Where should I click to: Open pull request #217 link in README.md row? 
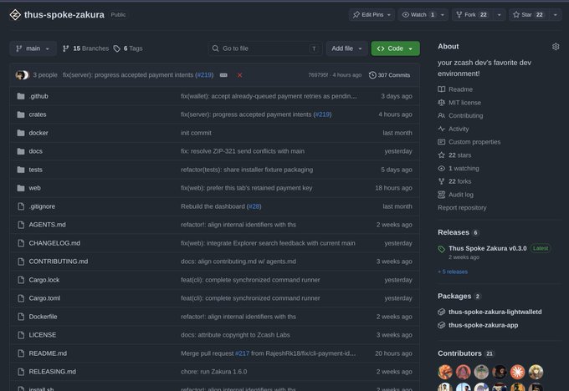[242, 353]
